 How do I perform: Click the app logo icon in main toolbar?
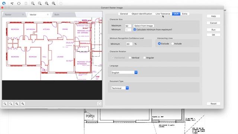coord(4,3)
